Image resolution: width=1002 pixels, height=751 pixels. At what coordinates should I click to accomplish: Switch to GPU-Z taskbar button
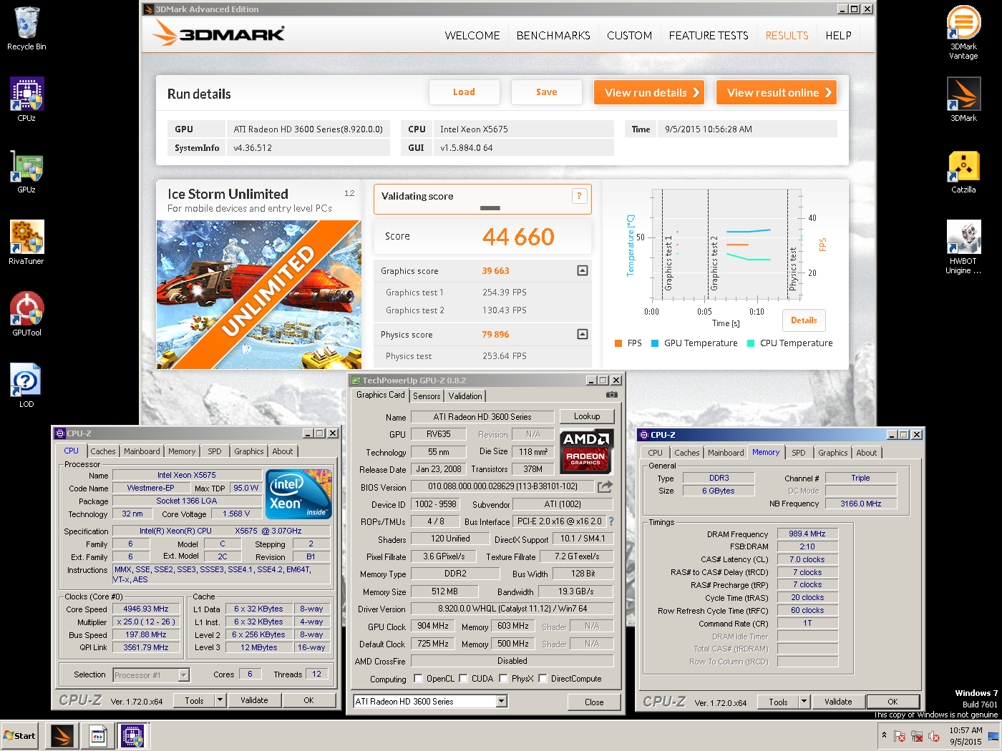(x=98, y=735)
